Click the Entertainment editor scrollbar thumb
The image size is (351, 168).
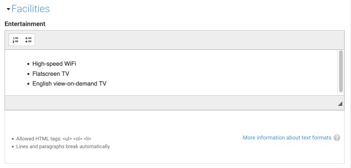click(x=341, y=71)
